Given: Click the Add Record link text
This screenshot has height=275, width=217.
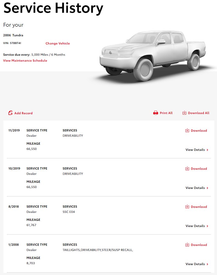Looking at the screenshot, I should coord(23,113).
